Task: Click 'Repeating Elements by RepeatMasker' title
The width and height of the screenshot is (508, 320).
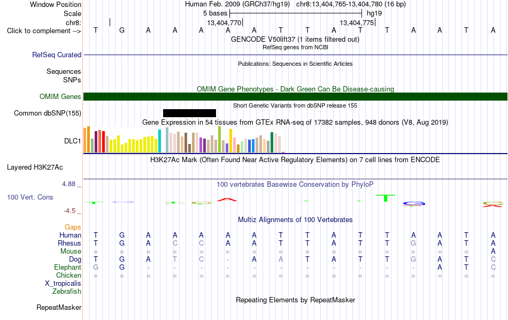Action: click(x=295, y=300)
